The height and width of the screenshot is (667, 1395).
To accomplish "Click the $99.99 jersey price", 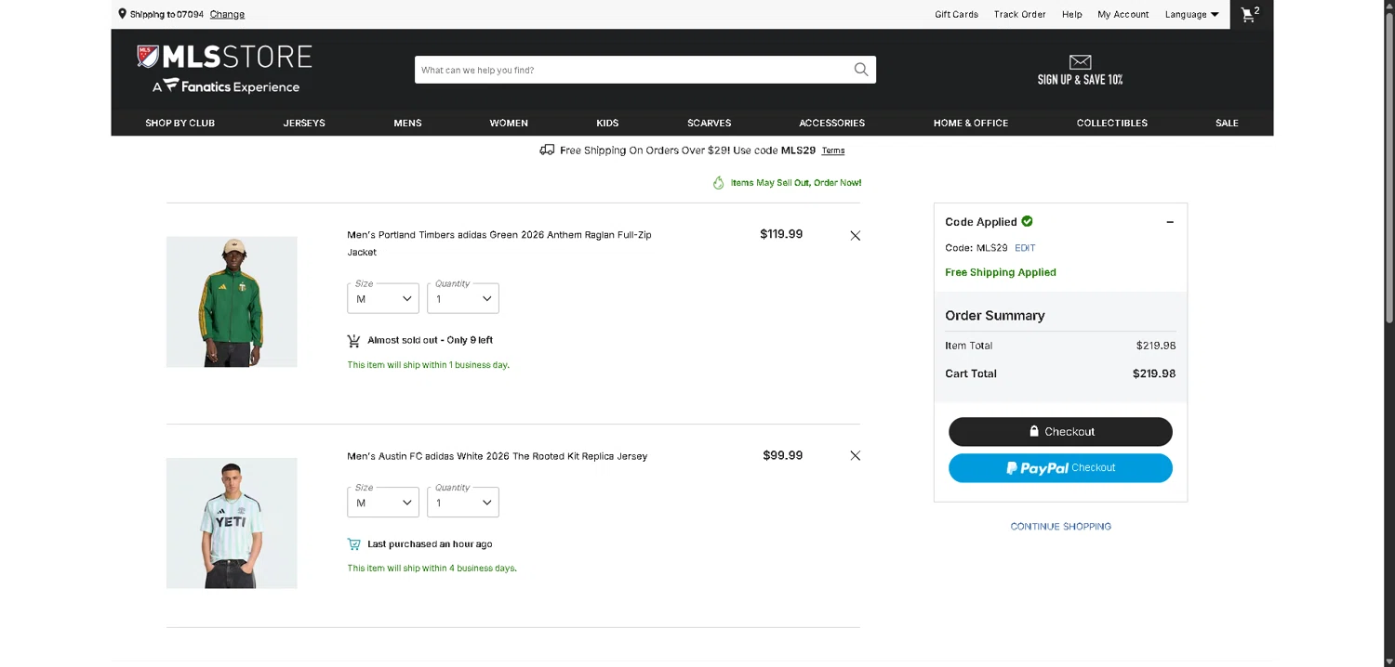I will (x=783, y=455).
